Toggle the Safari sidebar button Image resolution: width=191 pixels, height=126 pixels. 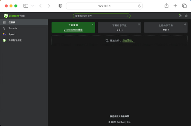26,6
